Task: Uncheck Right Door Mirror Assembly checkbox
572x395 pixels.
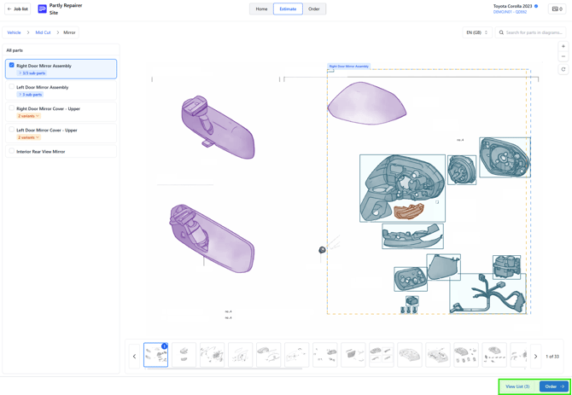Action: click(12, 65)
